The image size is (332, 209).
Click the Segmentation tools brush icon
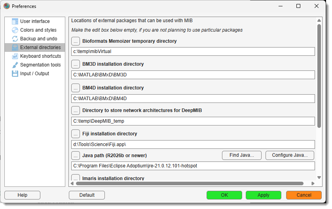[x=15, y=65]
